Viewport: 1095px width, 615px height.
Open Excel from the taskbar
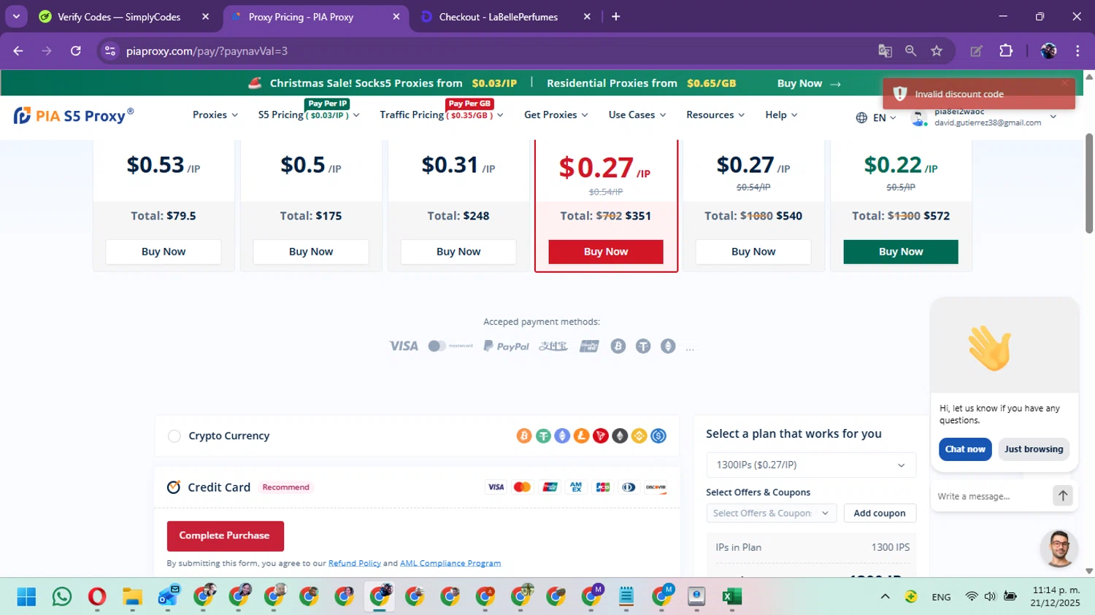coord(731,597)
